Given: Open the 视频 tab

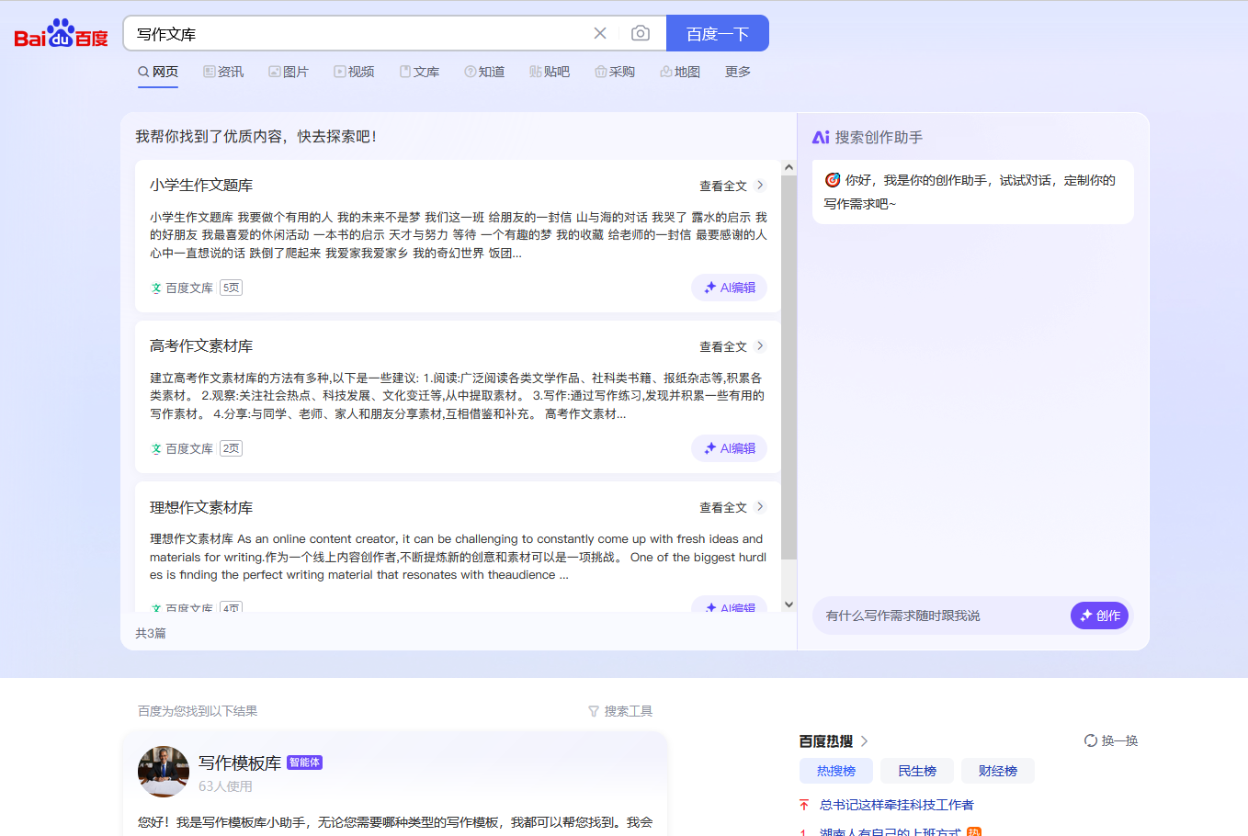Looking at the screenshot, I should 354,72.
